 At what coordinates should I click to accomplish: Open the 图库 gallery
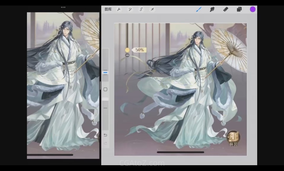point(108,9)
